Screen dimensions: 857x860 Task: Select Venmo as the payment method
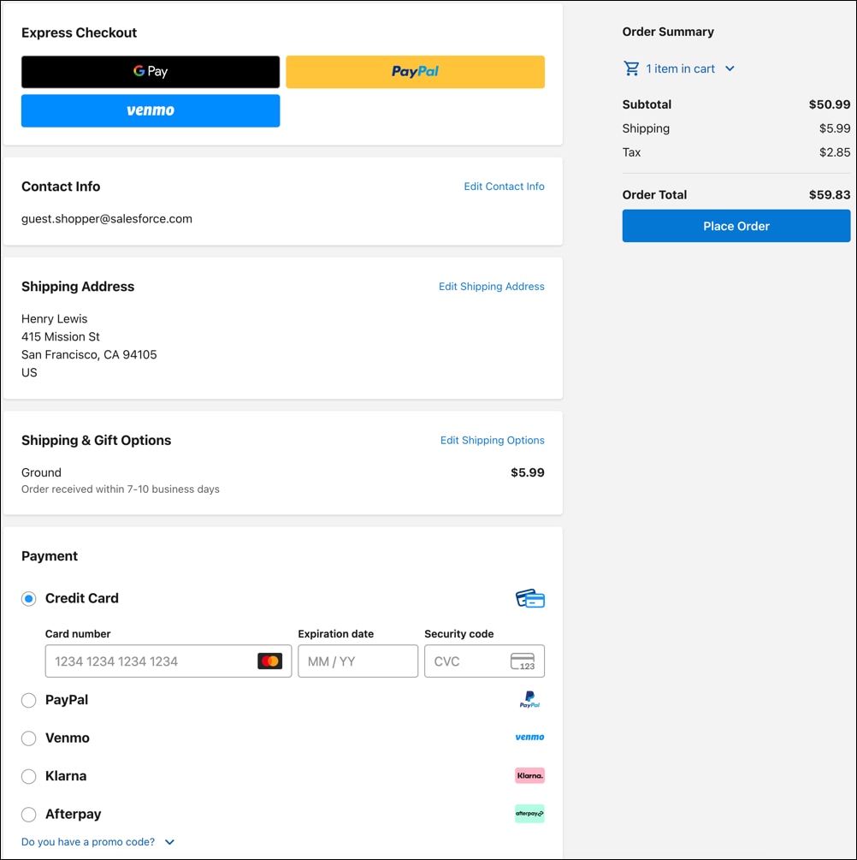(28, 738)
